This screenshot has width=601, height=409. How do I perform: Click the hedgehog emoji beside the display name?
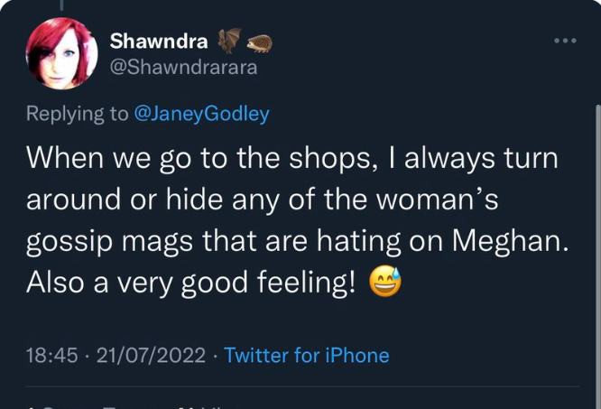point(259,43)
